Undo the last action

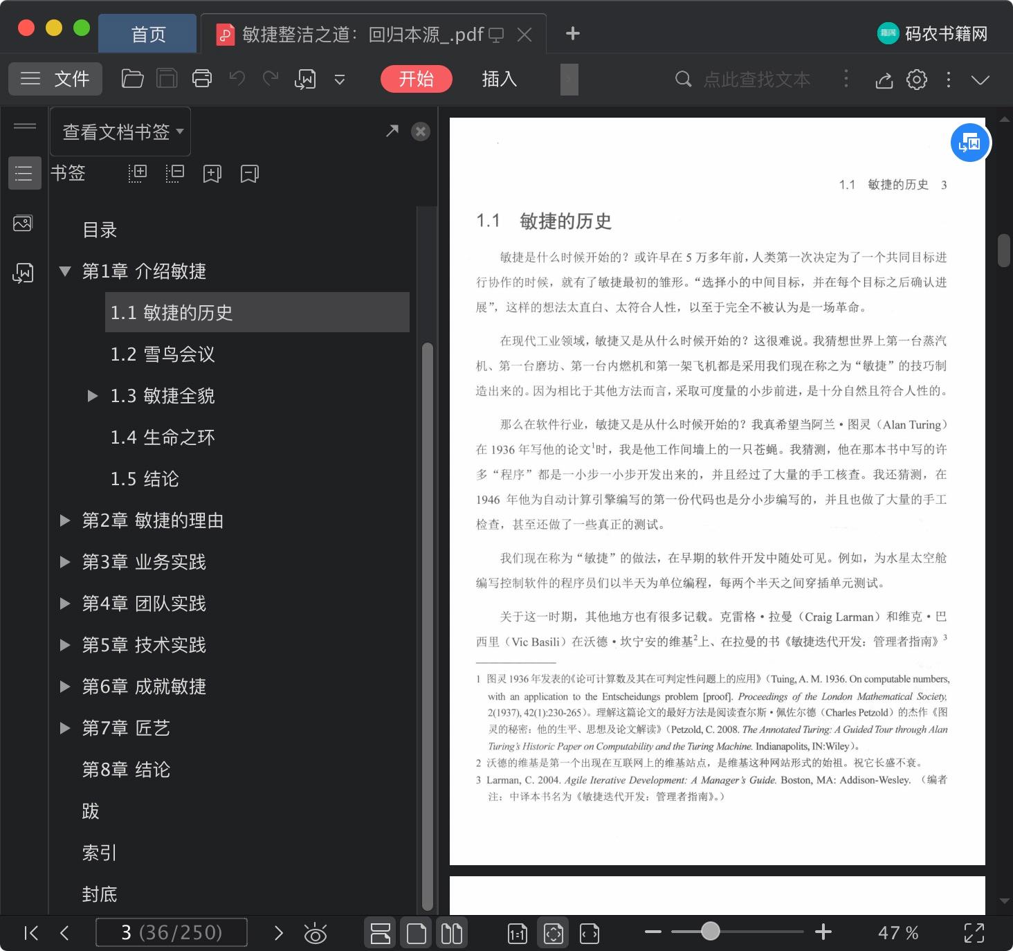237,79
